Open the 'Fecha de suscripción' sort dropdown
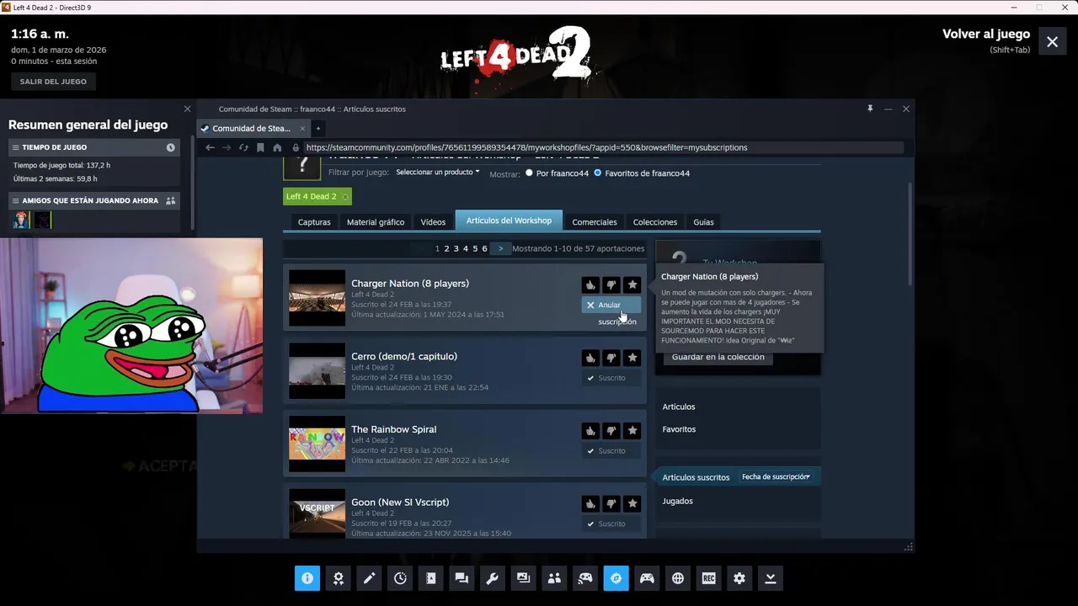Viewport: 1078px width, 606px height. 776,477
